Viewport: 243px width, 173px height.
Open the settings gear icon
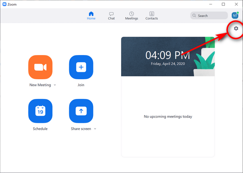click(x=236, y=28)
